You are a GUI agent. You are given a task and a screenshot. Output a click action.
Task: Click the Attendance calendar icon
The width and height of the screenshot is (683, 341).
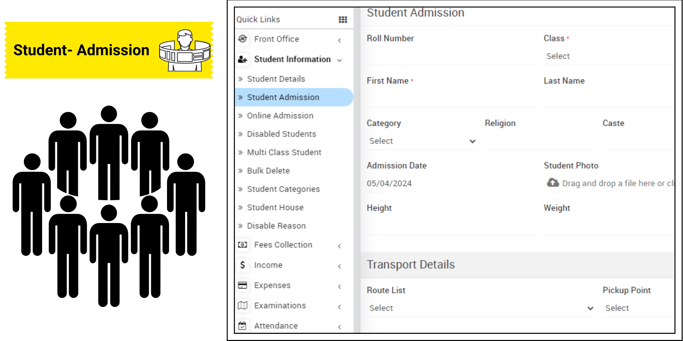click(242, 326)
